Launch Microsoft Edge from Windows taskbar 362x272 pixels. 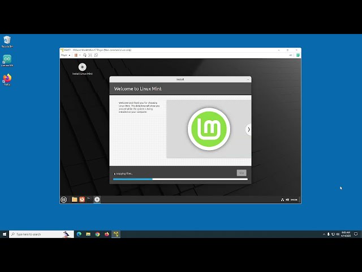pyautogui.click(x=79, y=234)
